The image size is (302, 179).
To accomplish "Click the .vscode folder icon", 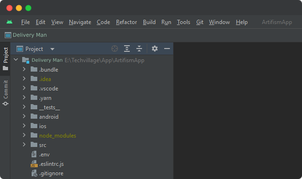I will point(34,88).
